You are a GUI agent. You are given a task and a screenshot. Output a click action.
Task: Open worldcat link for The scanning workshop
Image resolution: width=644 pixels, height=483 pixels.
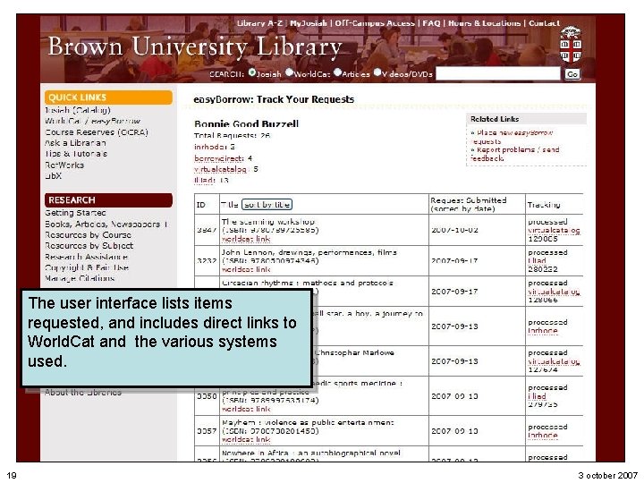coord(246,239)
